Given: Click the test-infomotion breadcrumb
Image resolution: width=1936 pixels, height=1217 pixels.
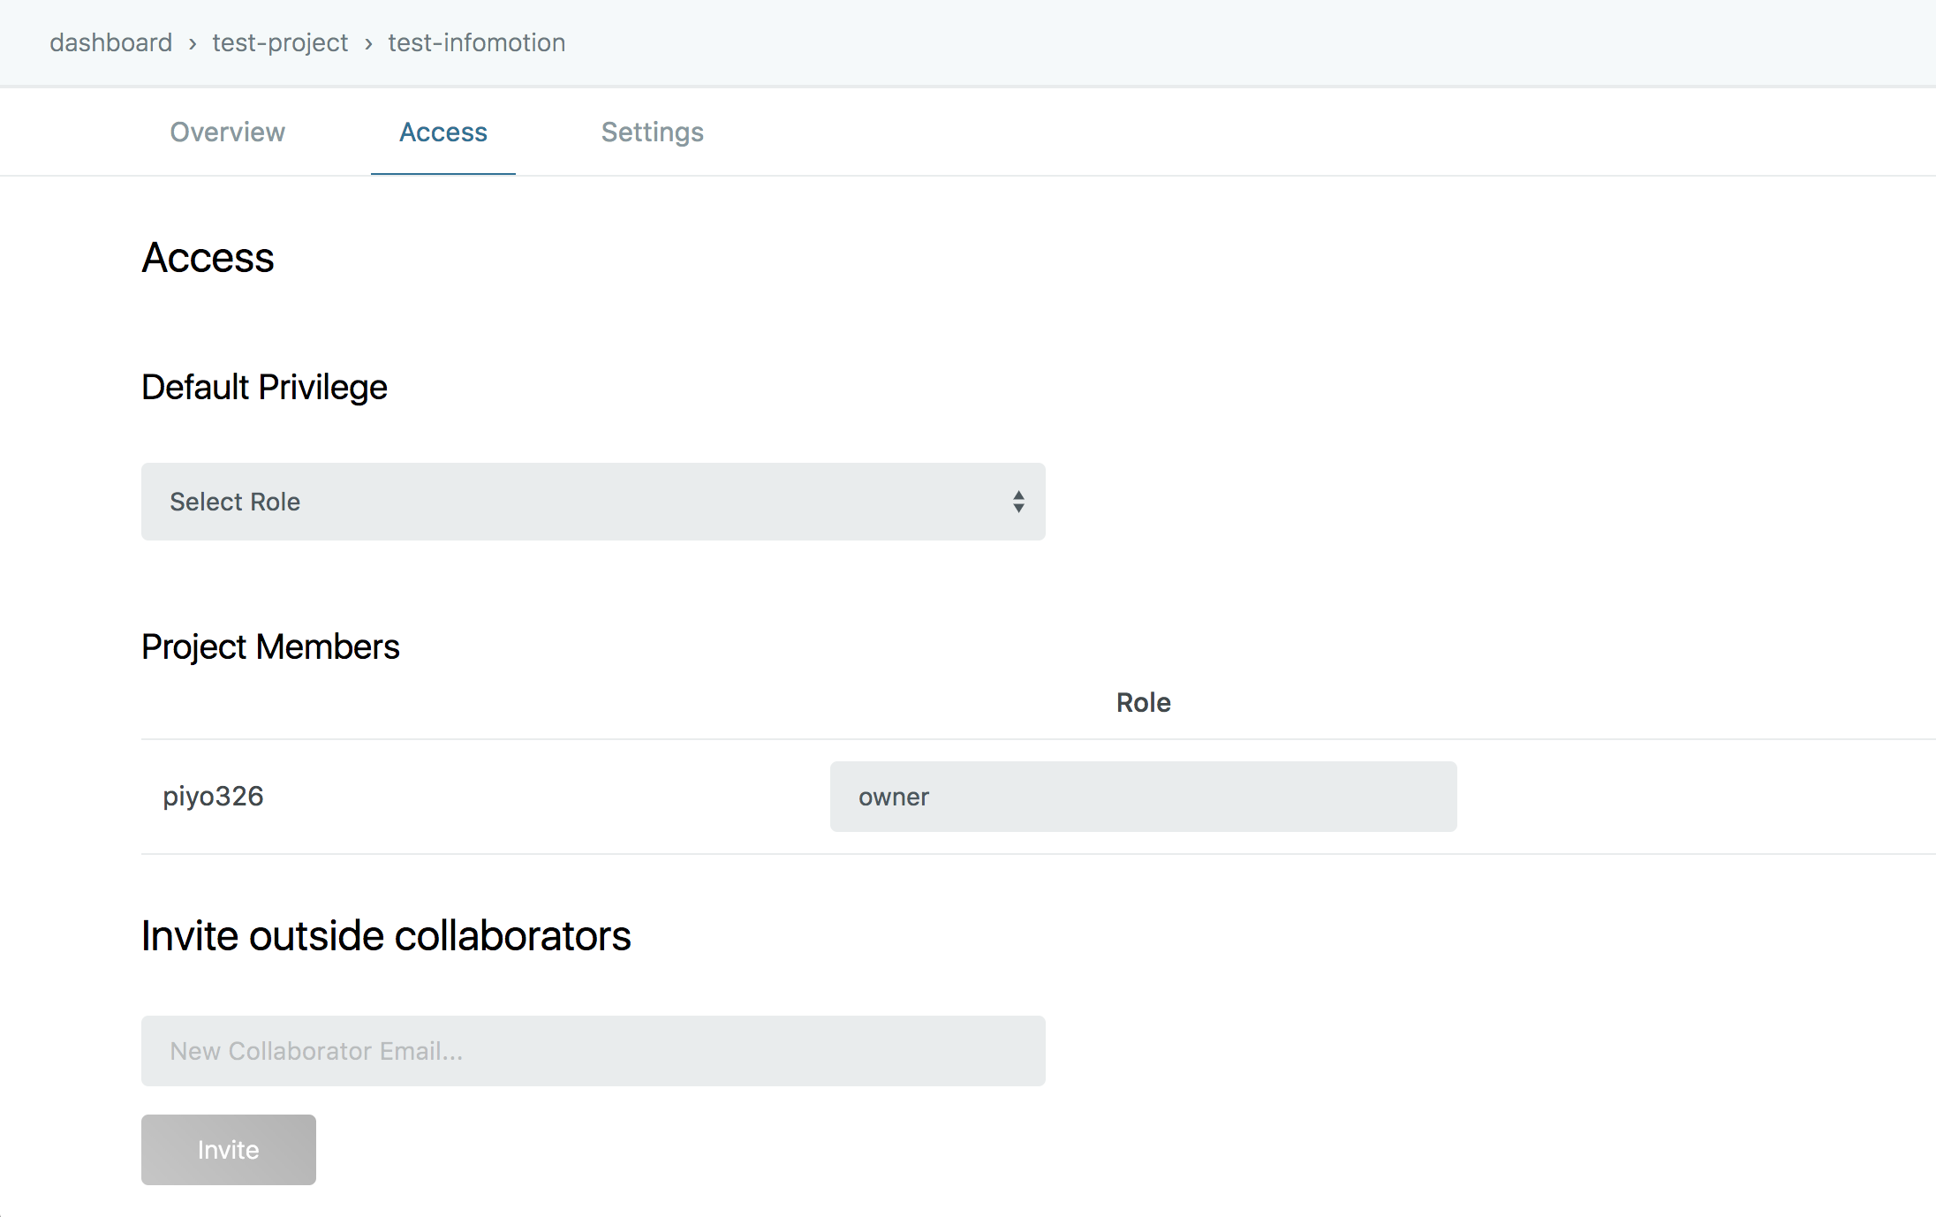Looking at the screenshot, I should (476, 42).
